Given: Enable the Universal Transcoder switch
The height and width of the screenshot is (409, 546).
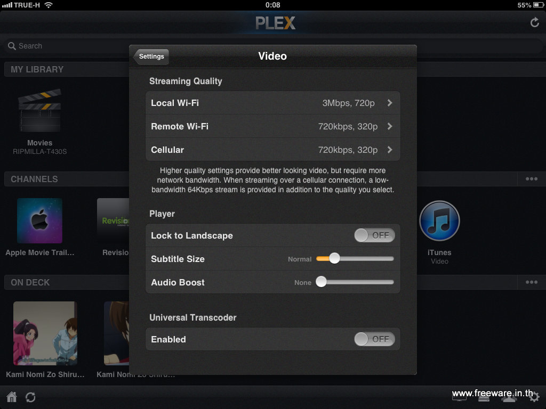Looking at the screenshot, I should pos(374,339).
